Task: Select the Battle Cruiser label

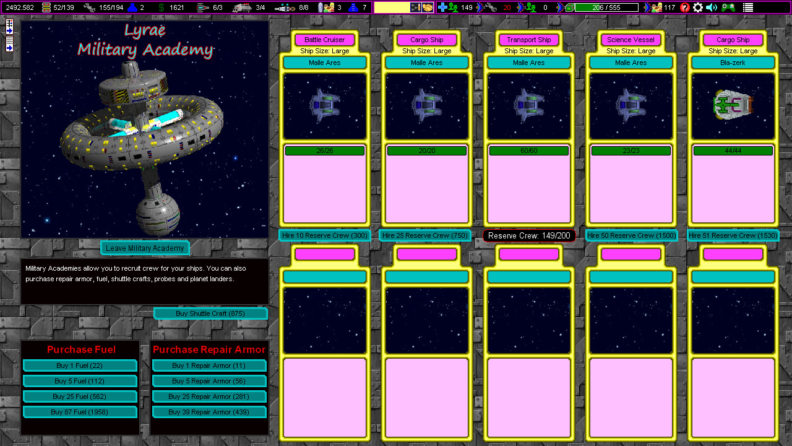Action: (325, 39)
